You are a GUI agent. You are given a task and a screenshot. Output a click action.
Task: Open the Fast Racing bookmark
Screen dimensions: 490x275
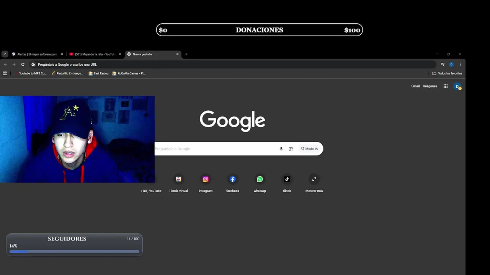98,73
